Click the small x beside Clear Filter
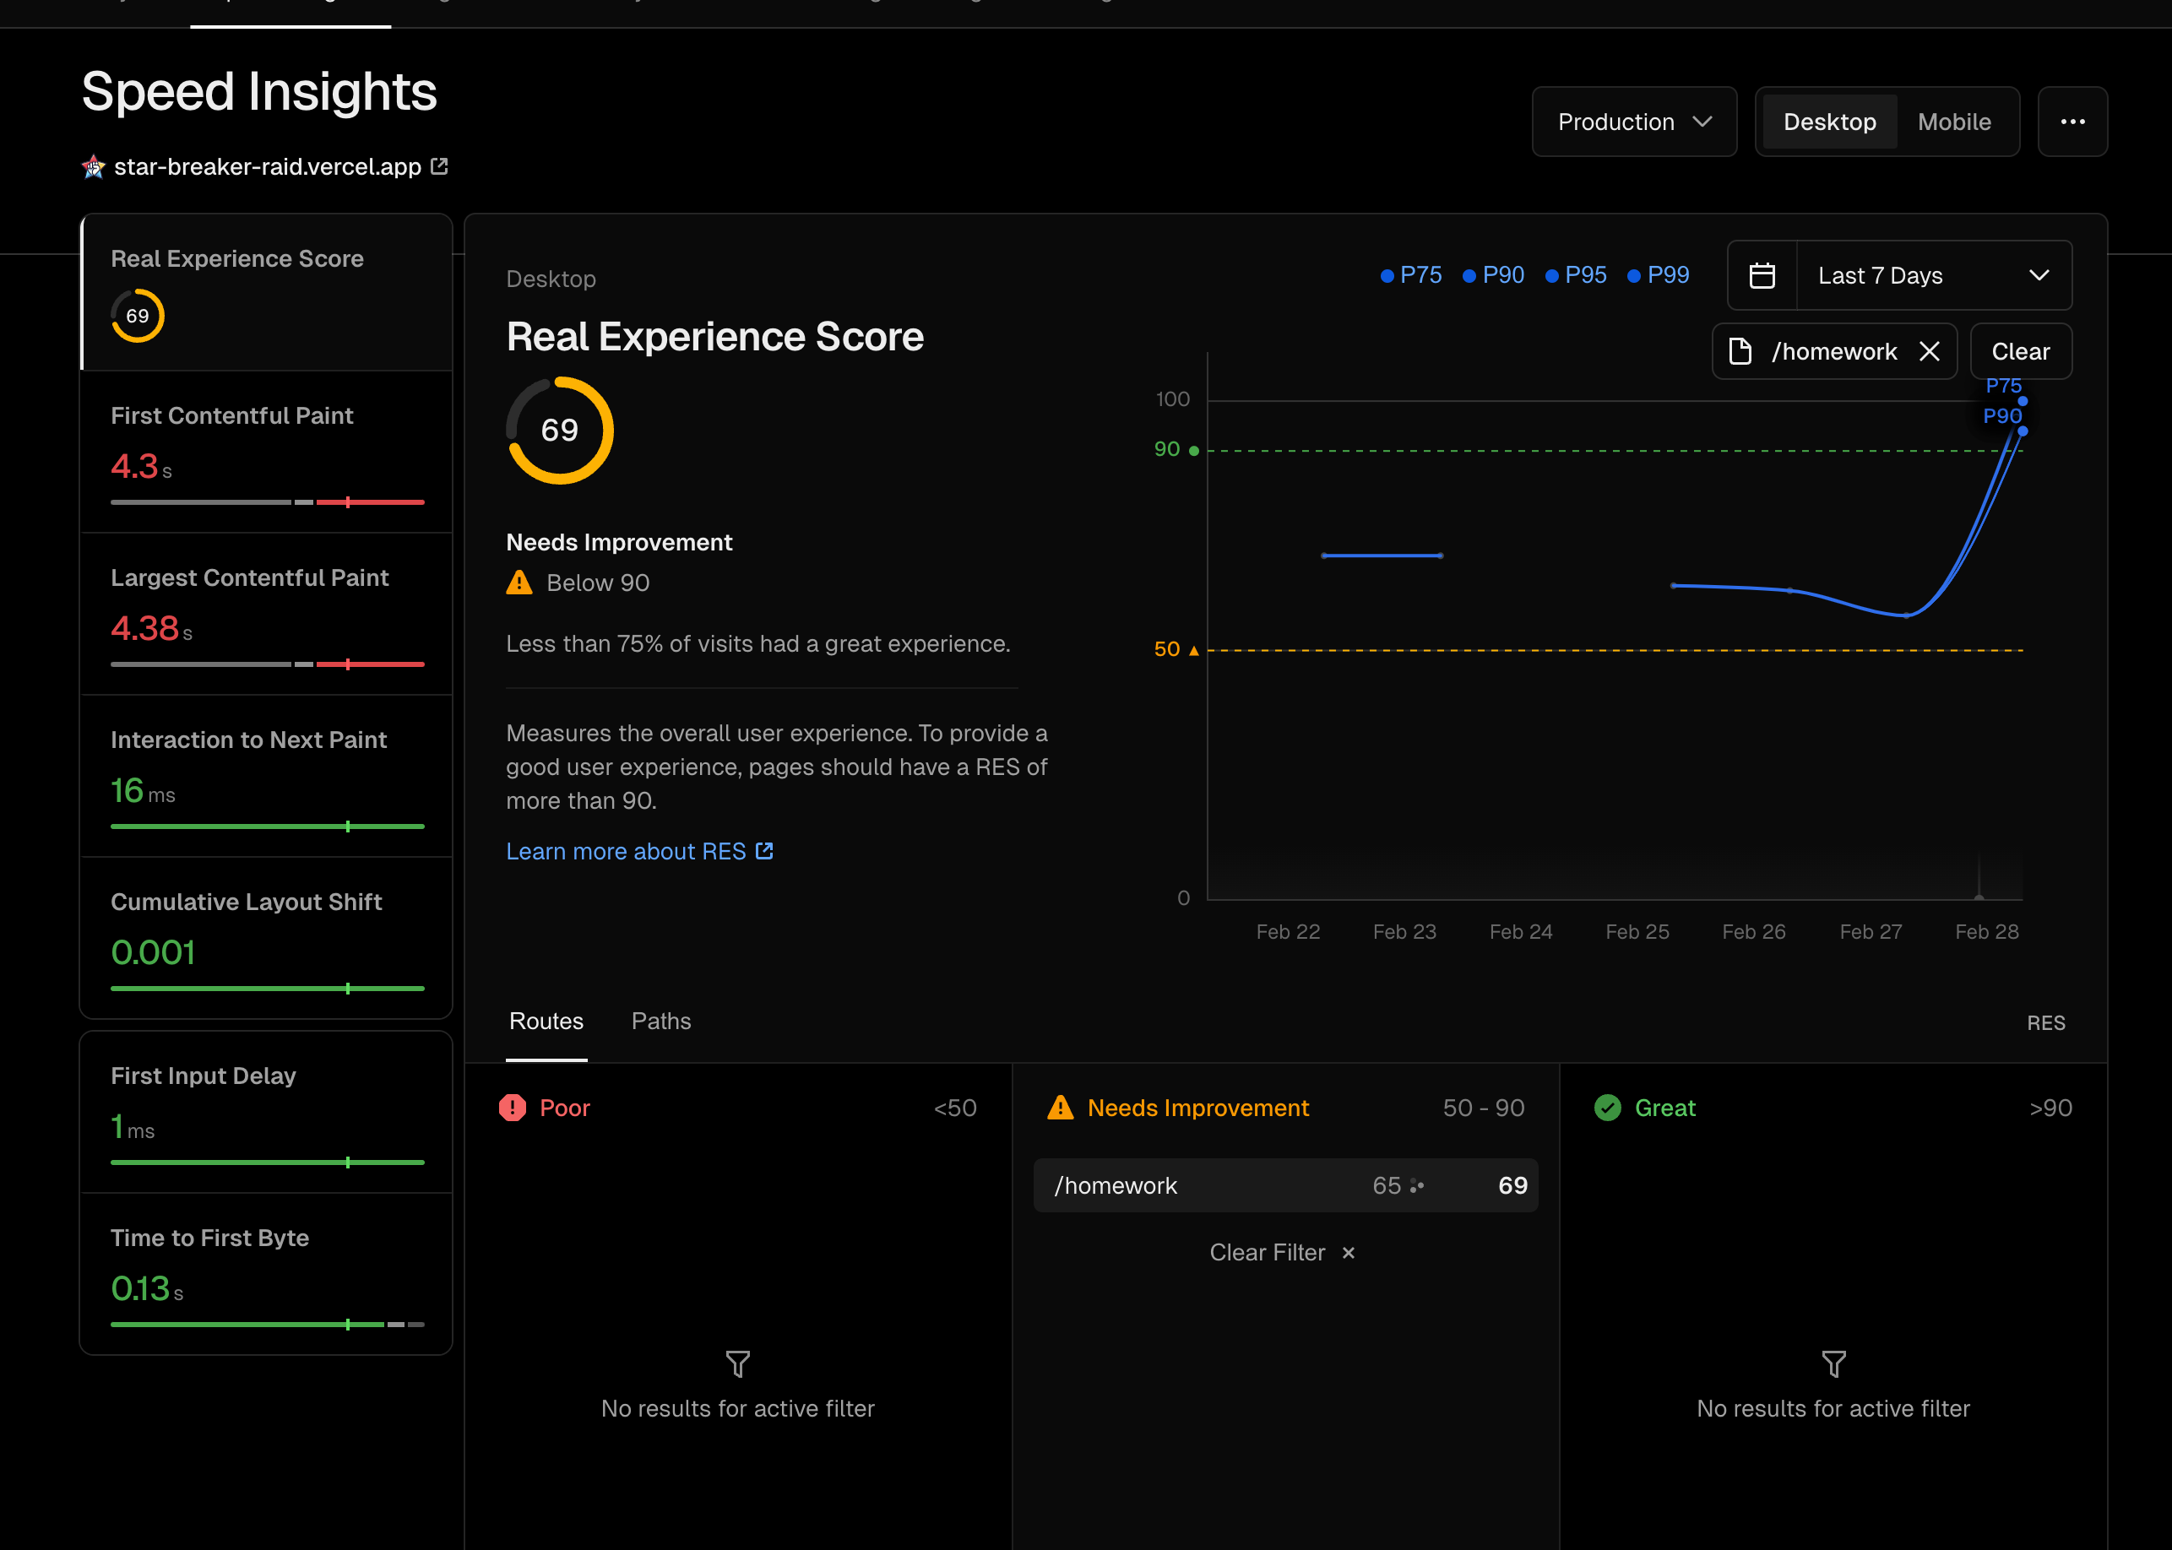The image size is (2172, 1550). pos(1348,1252)
